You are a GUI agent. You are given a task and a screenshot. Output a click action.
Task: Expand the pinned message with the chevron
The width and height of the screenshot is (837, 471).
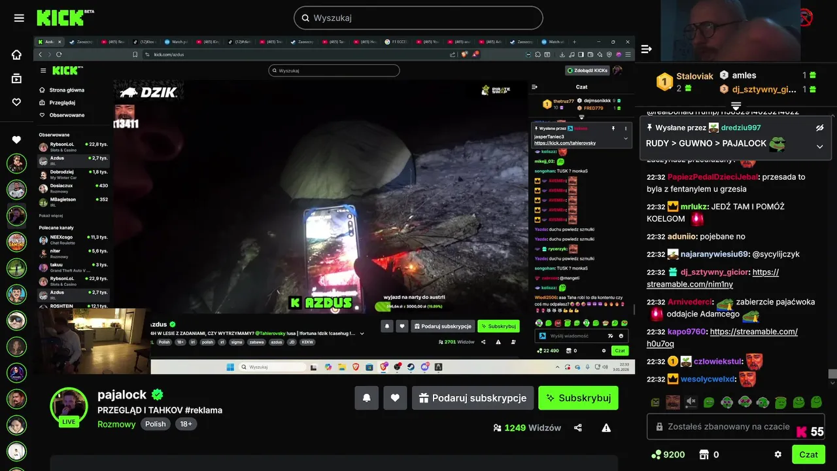(x=820, y=147)
